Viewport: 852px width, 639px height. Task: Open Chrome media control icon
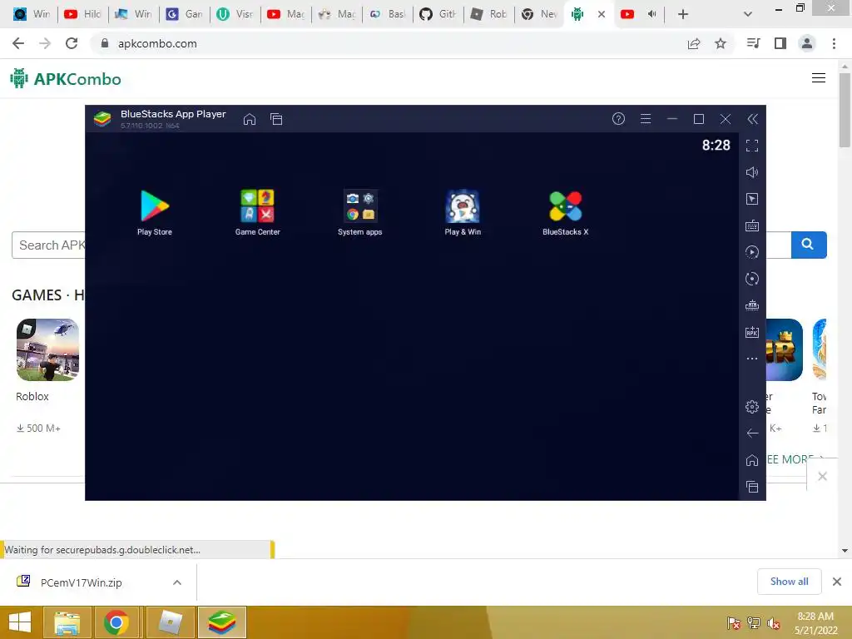[754, 43]
